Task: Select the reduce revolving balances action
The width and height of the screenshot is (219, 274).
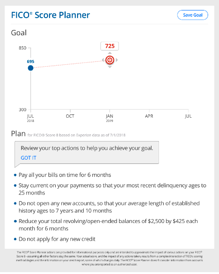Action: tap(108, 225)
